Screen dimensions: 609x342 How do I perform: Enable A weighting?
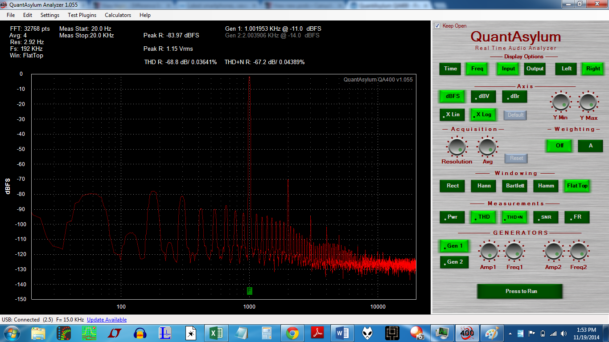(590, 146)
